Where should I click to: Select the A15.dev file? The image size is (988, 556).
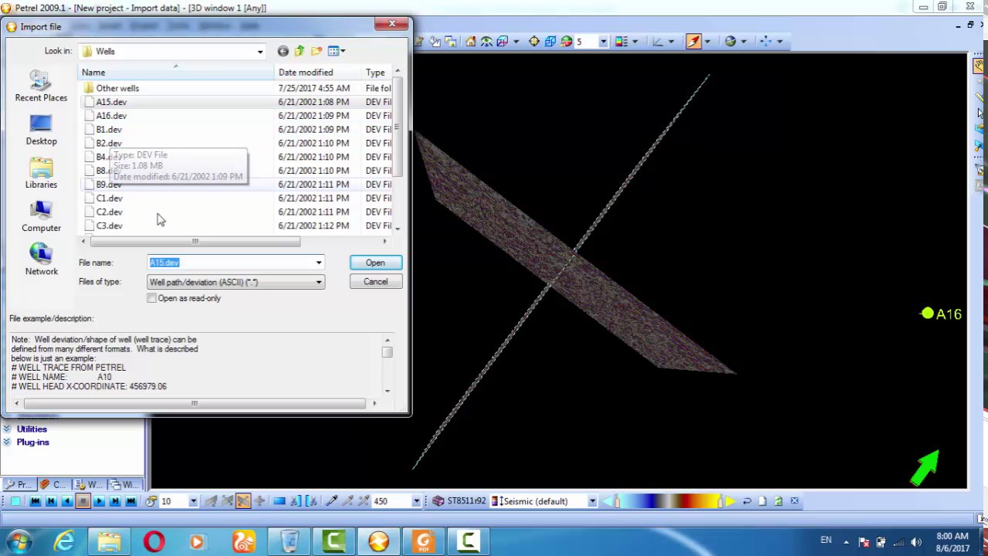(x=111, y=102)
